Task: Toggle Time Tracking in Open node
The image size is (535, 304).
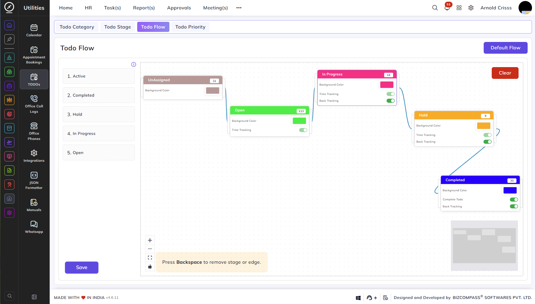Action: tap(303, 130)
